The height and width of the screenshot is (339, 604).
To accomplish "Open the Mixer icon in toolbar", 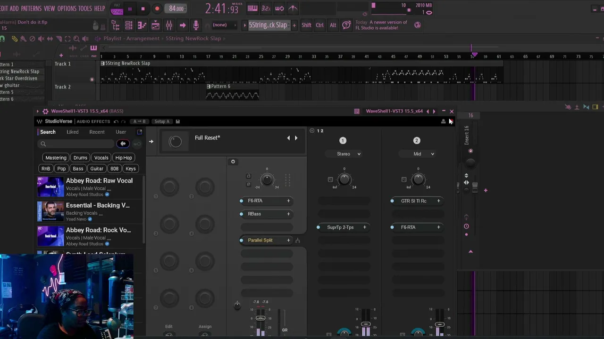I will [x=169, y=25].
